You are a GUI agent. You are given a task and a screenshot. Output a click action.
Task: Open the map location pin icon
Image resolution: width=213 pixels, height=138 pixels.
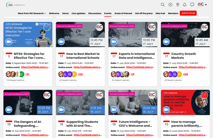(x=178, y=5)
